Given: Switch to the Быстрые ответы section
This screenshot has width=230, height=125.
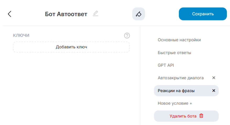Looking at the screenshot, I should (174, 53).
